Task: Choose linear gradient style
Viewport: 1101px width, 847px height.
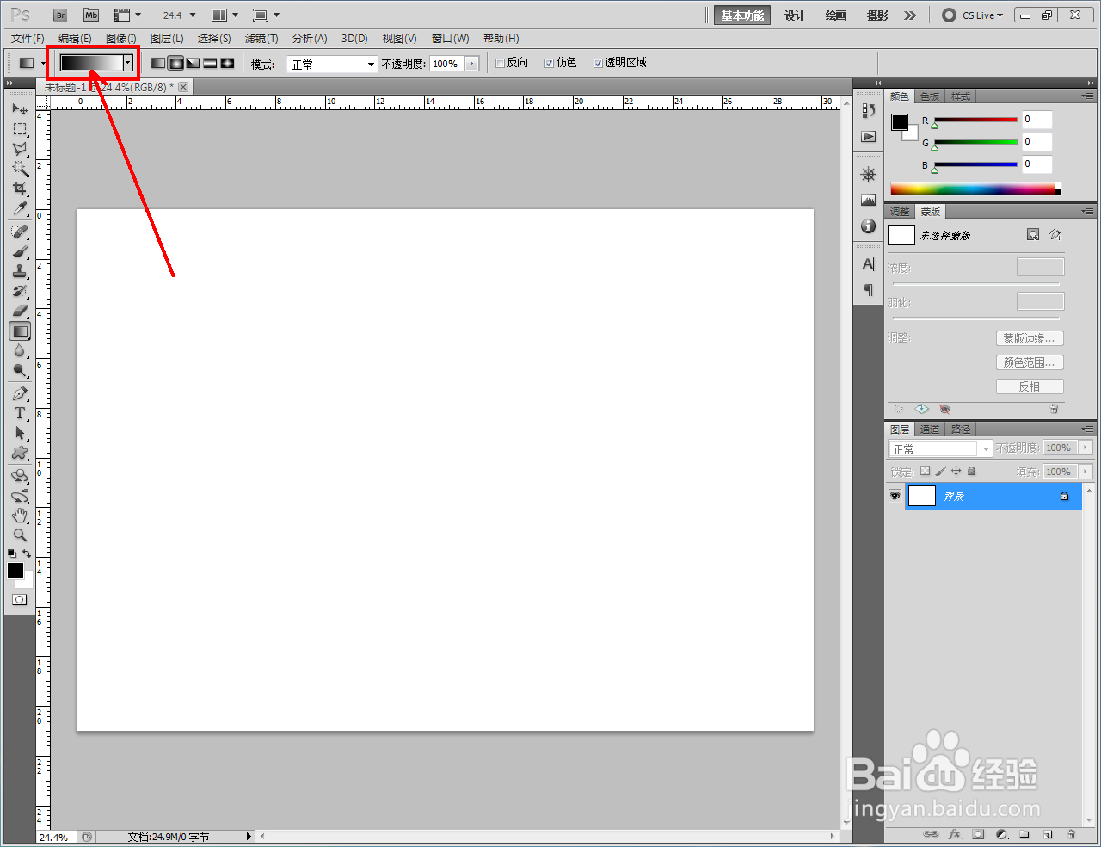Action: tap(158, 63)
